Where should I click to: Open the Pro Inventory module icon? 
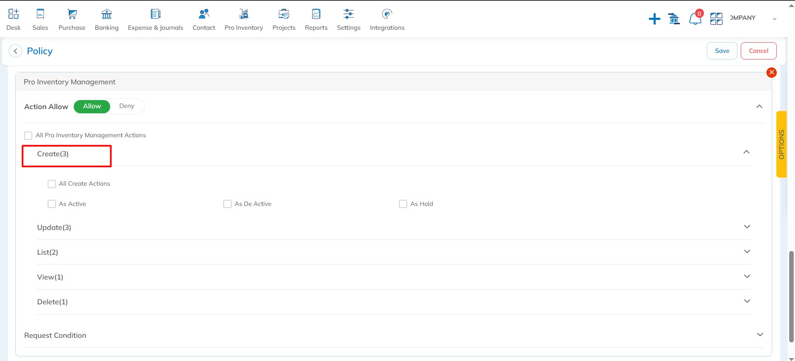click(244, 14)
